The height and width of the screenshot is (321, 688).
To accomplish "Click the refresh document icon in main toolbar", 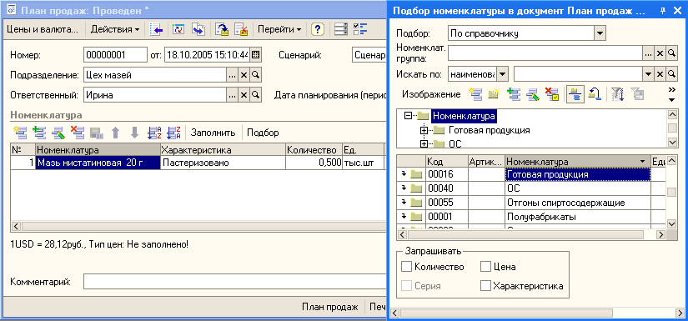I will [178, 29].
